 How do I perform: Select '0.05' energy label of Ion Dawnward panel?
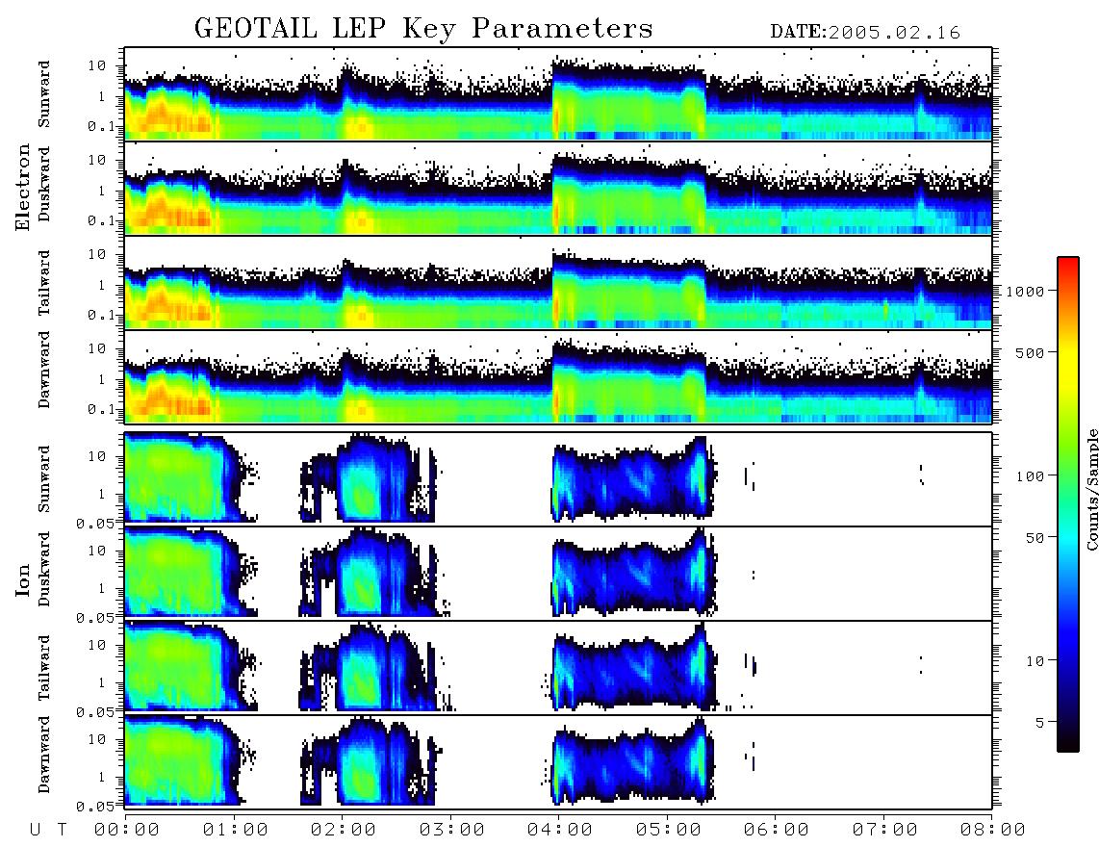(94, 807)
